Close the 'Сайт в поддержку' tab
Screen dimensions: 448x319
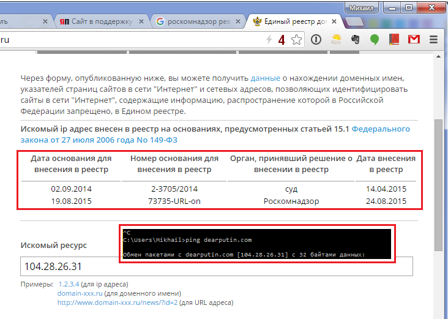[x=141, y=21]
